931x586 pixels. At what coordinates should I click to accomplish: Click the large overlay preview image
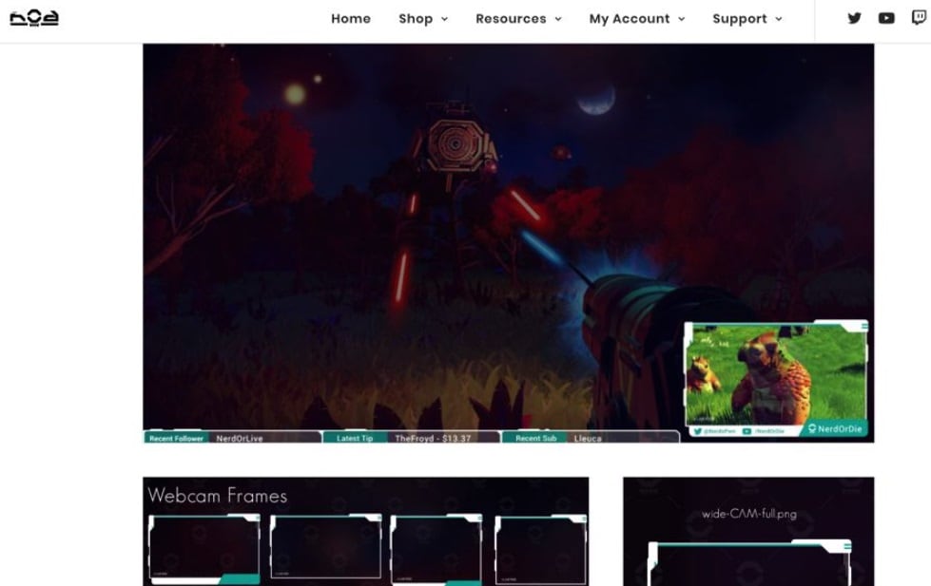coord(508,243)
